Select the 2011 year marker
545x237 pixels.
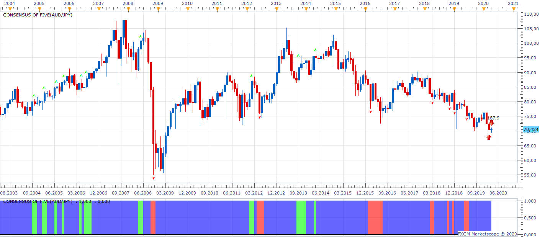[x=216, y=3]
